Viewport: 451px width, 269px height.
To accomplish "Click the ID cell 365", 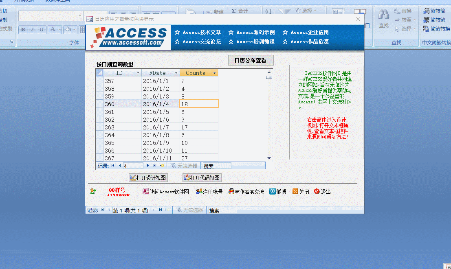I will click(x=122, y=143).
